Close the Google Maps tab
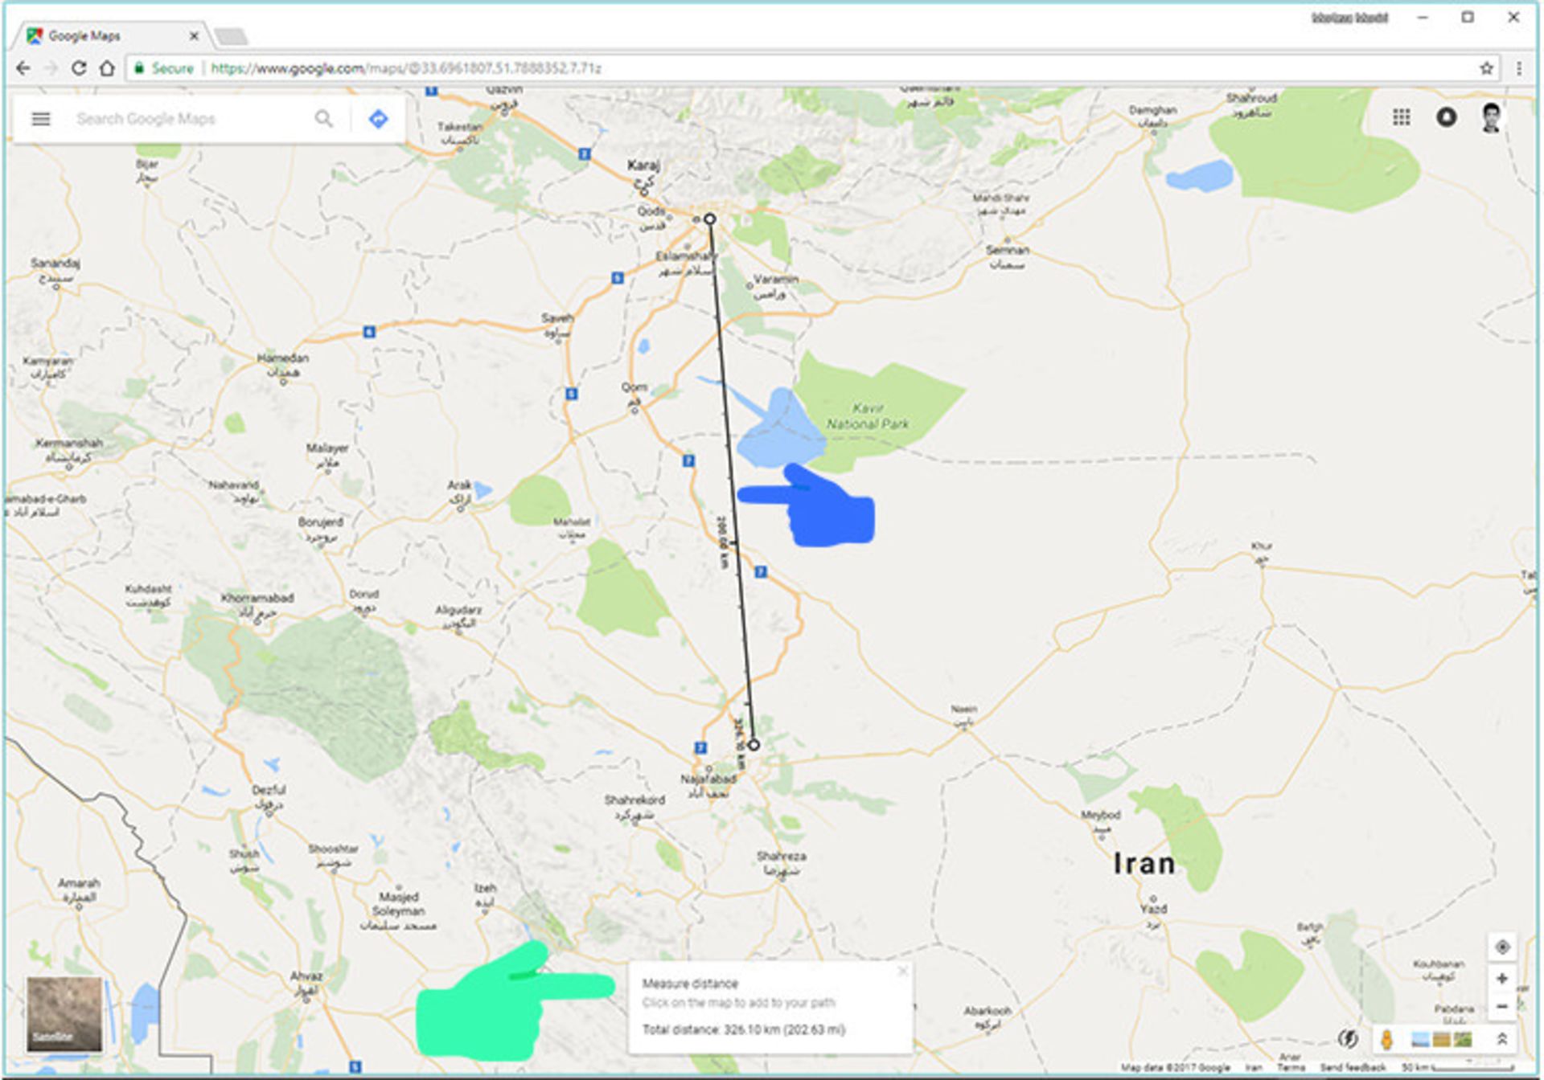Screen dimensions: 1544x1080 [194, 35]
